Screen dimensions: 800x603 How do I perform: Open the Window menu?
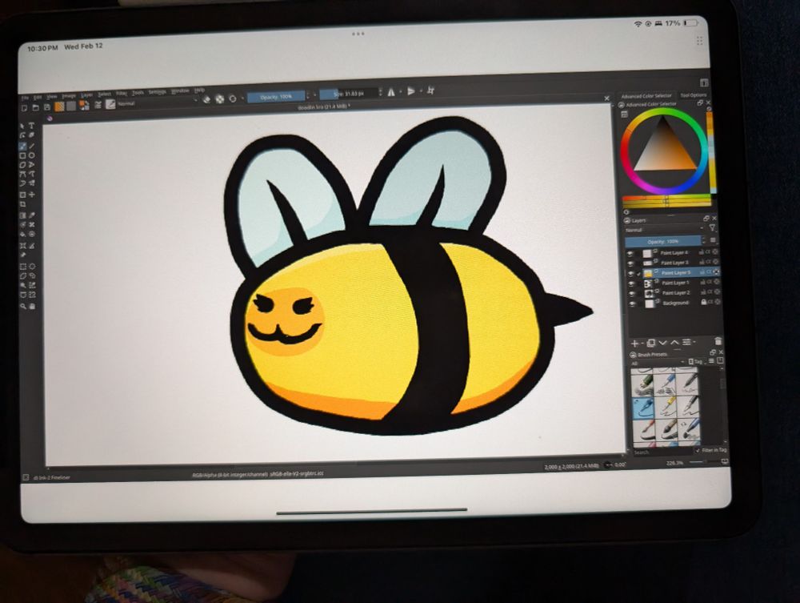(x=179, y=91)
